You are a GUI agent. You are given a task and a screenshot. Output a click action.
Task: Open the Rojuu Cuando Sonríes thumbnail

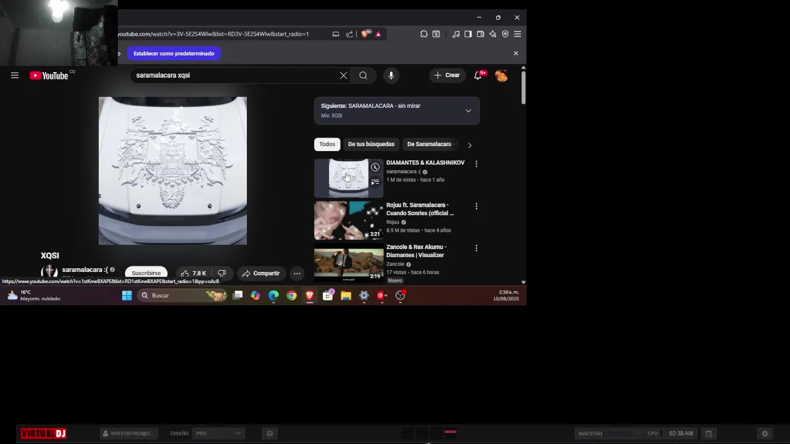[349, 220]
